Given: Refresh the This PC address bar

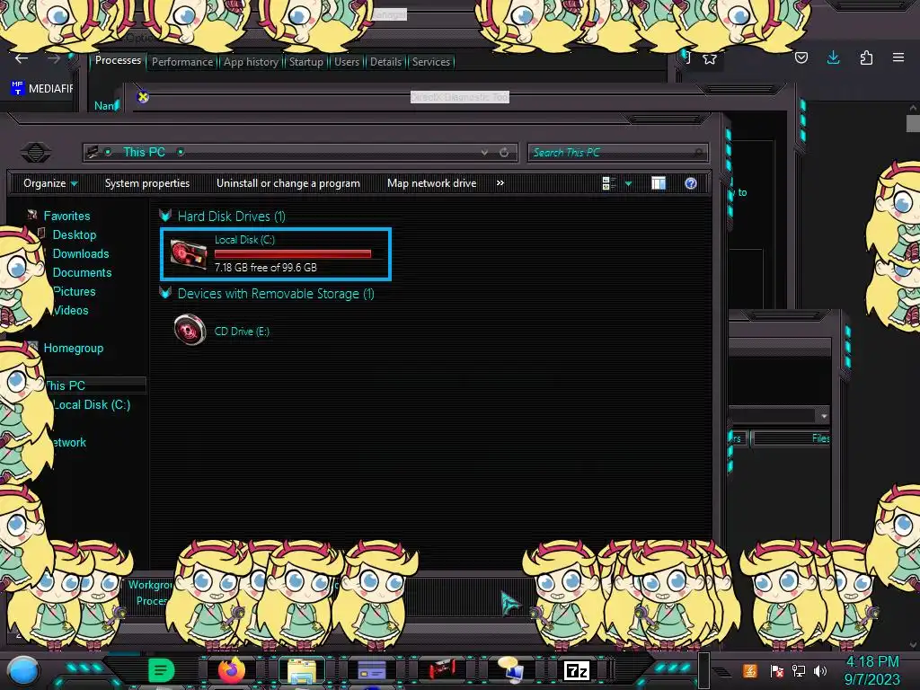Looking at the screenshot, I should (504, 153).
